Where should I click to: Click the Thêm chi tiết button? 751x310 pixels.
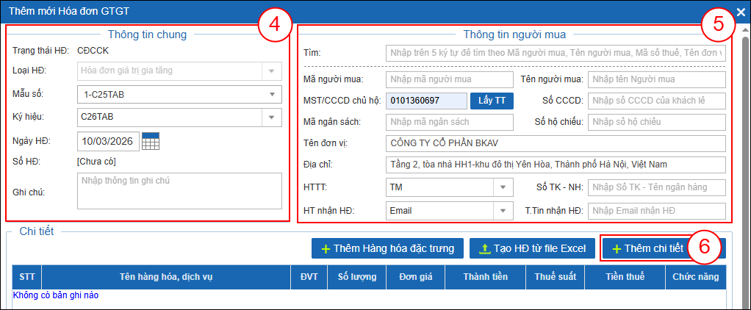[x=646, y=248]
